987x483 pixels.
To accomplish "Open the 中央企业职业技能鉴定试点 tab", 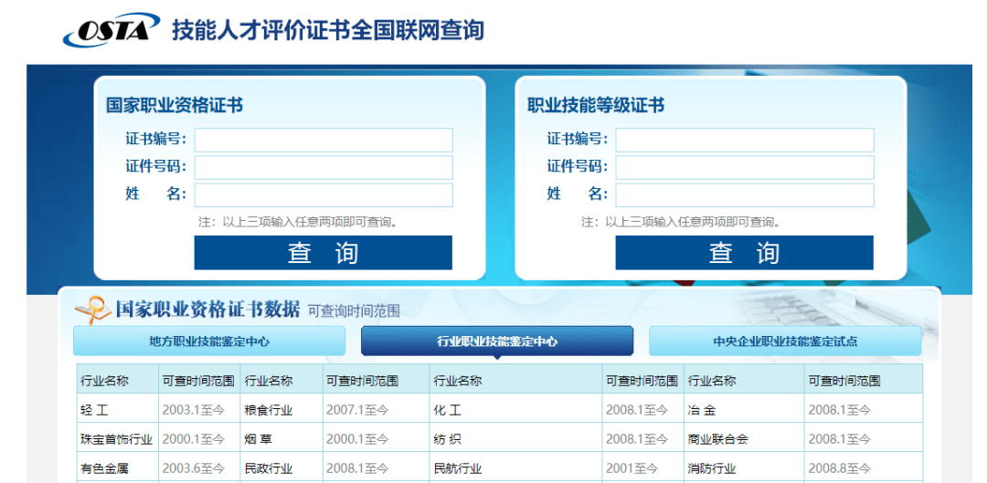I will [785, 341].
